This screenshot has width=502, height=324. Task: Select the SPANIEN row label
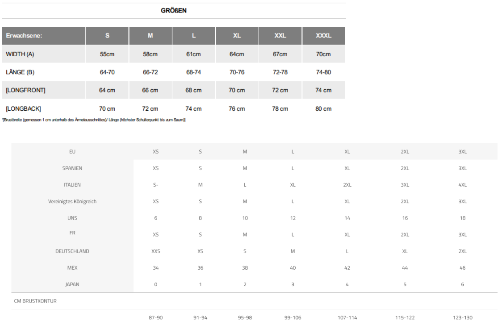pos(72,168)
